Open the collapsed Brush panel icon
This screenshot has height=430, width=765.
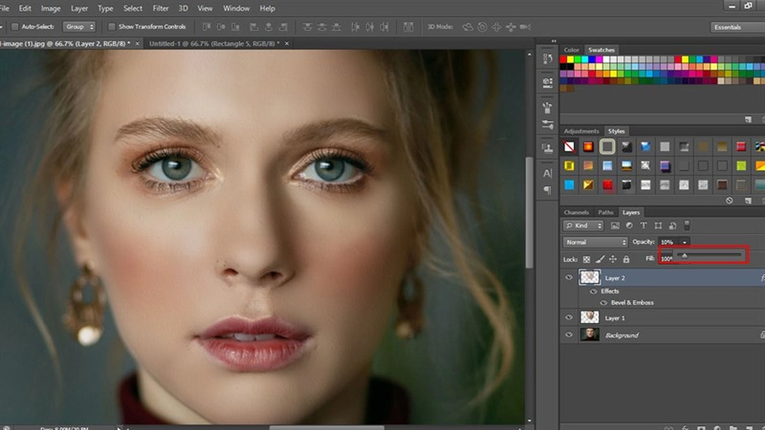pos(548,108)
